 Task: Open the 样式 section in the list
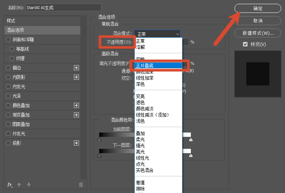click(x=42, y=21)
